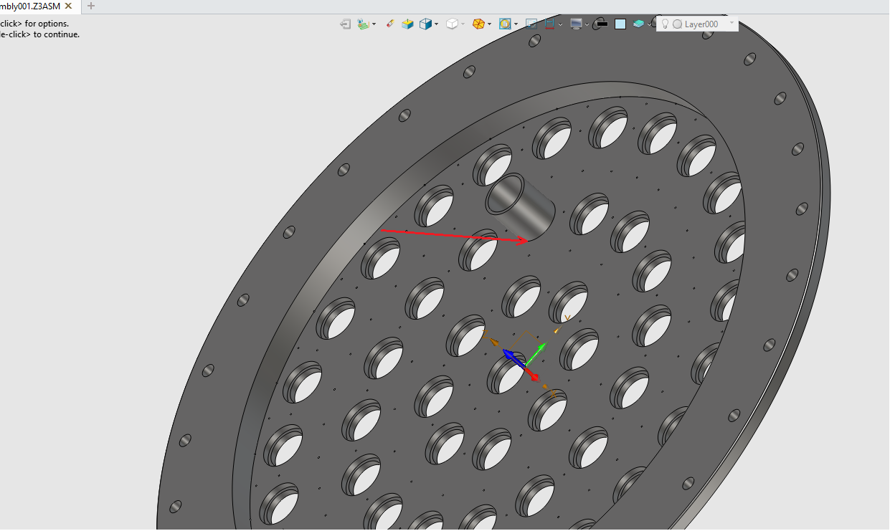Click the orange polyhedron icon
Image resolution: width=890 pixels, height=531 pixels.
click(478, 24)
